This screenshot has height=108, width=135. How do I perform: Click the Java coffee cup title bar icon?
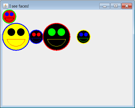(6, 6)
